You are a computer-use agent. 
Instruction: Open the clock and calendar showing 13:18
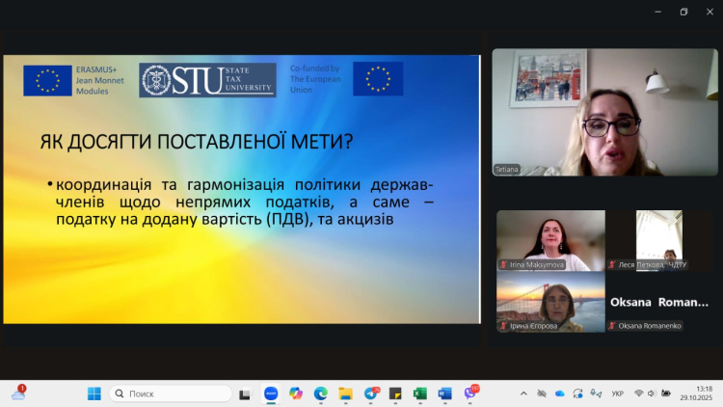(703, 393)
